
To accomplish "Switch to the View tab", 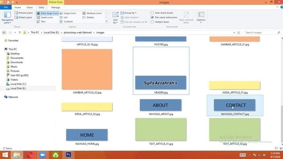I will pyautogui.click(x=41, y=8).
